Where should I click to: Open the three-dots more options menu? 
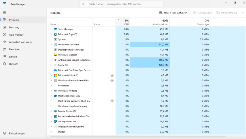pyautogui.click(x=244, y=13)
